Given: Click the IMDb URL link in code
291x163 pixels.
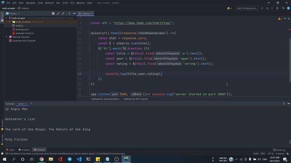Looking at the screenshot, I should pos(143,23).
